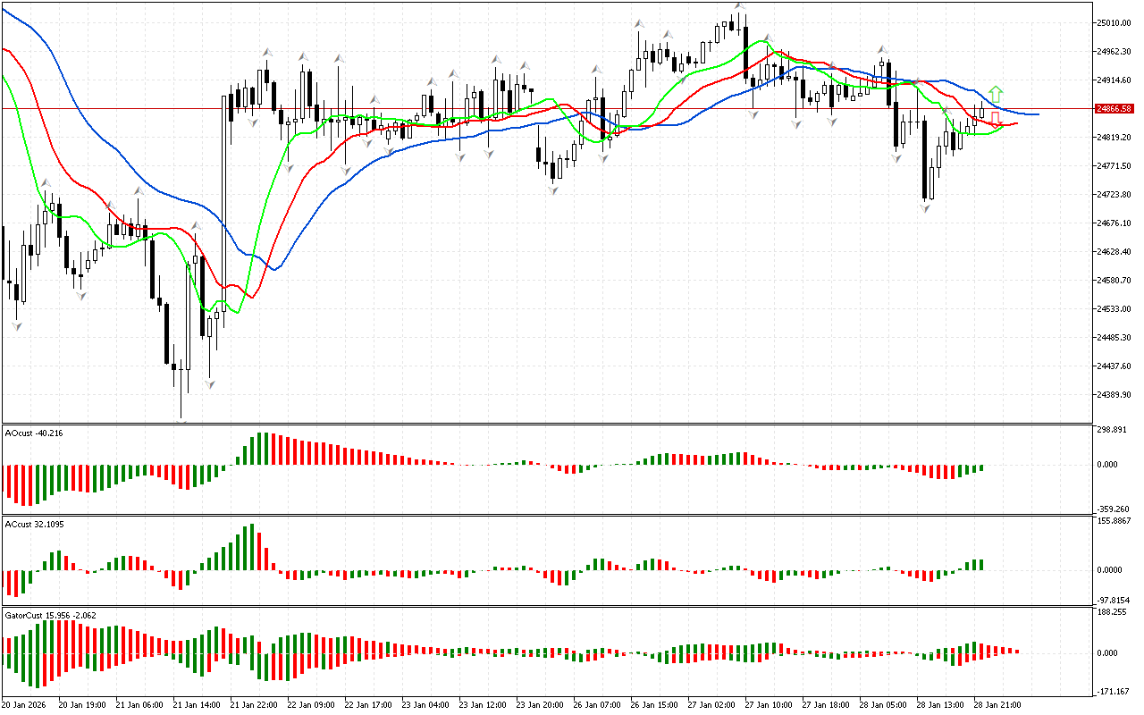
Task: Click the 298.891 AOcust scale value
Action: tap(1113, 430)
